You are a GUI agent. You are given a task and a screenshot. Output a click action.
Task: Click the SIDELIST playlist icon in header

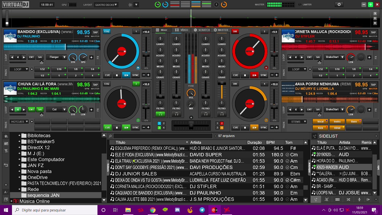tap(314, 136)
